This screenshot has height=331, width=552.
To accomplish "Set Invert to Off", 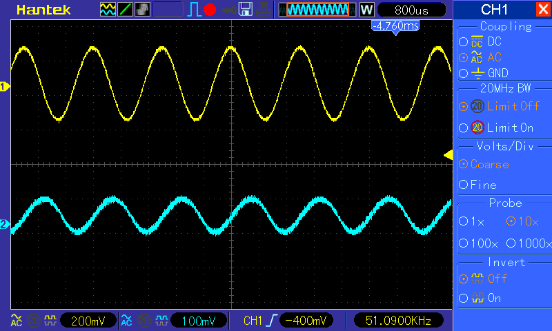I will click(463, 279).
